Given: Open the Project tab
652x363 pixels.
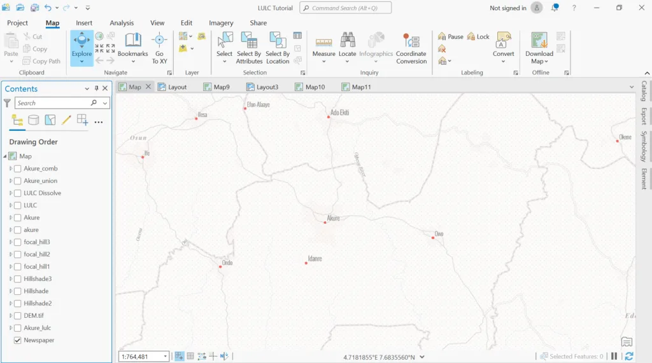Looking at the screenshot, I should tap(17, 23).
